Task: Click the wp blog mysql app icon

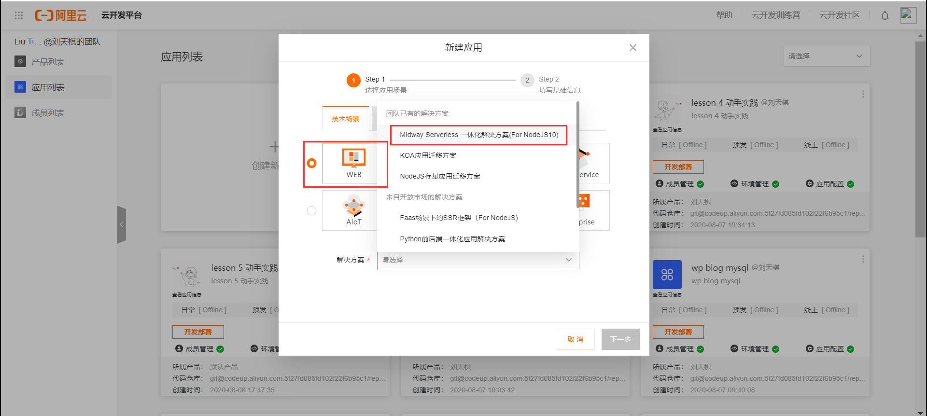Action: 667,275
